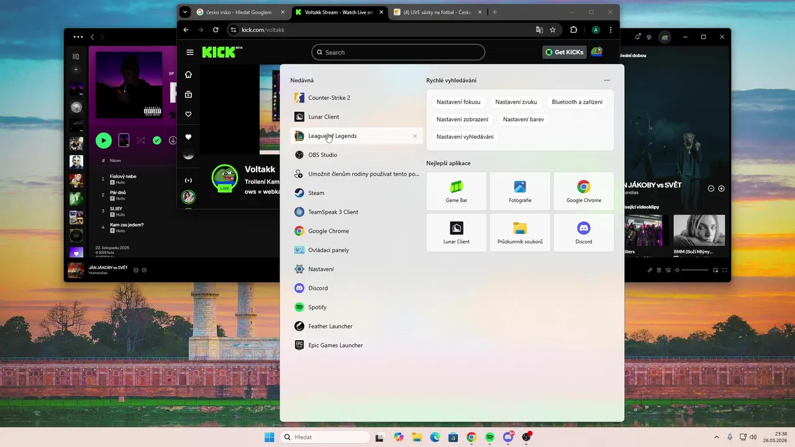Screen dimensions: 795x447
Task: Open Kick profile frog avatar menu
Action: tap(596, 52)
